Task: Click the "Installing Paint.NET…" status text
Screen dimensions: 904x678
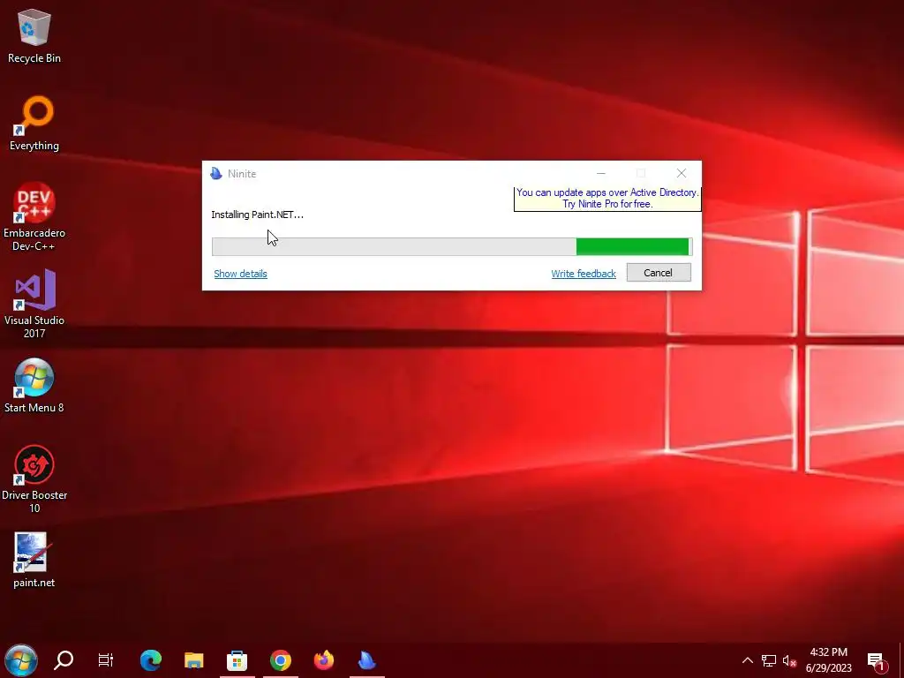Action: (x=257, y=215)
